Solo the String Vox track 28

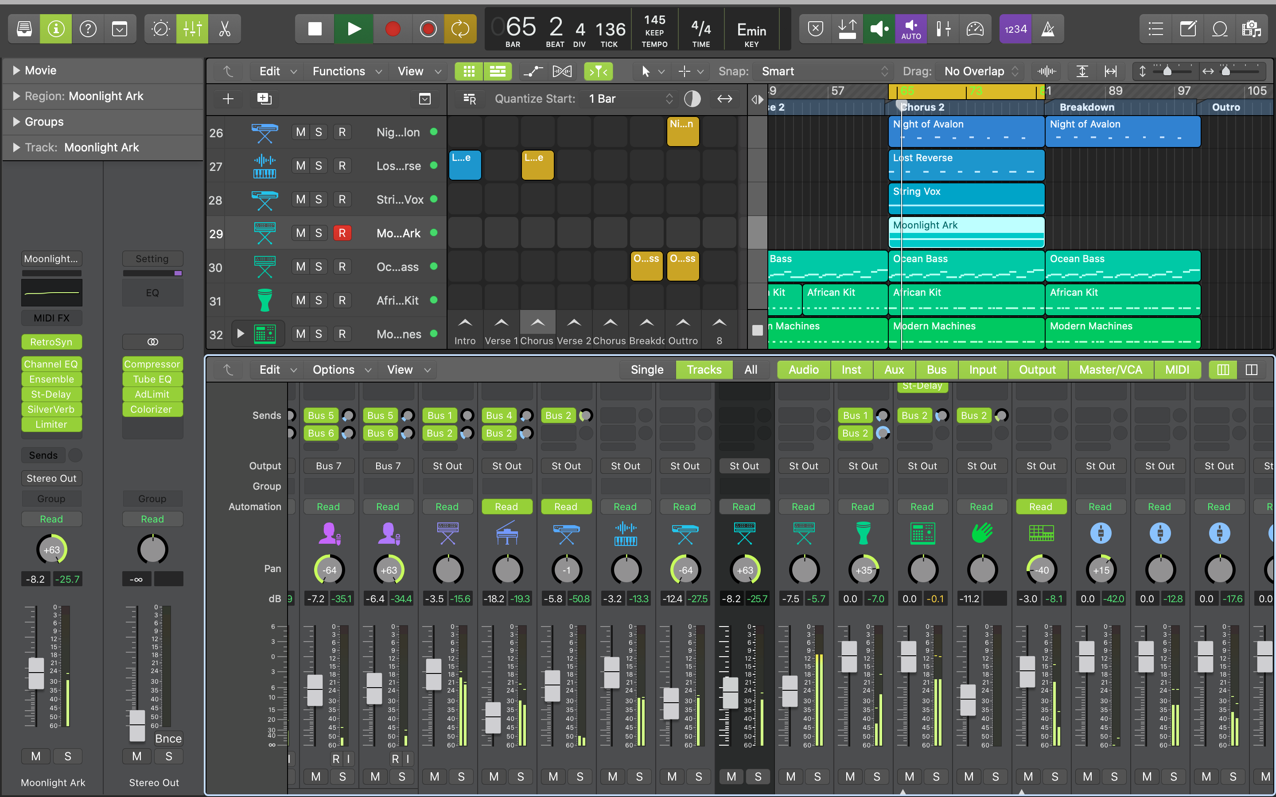[319, 199]
